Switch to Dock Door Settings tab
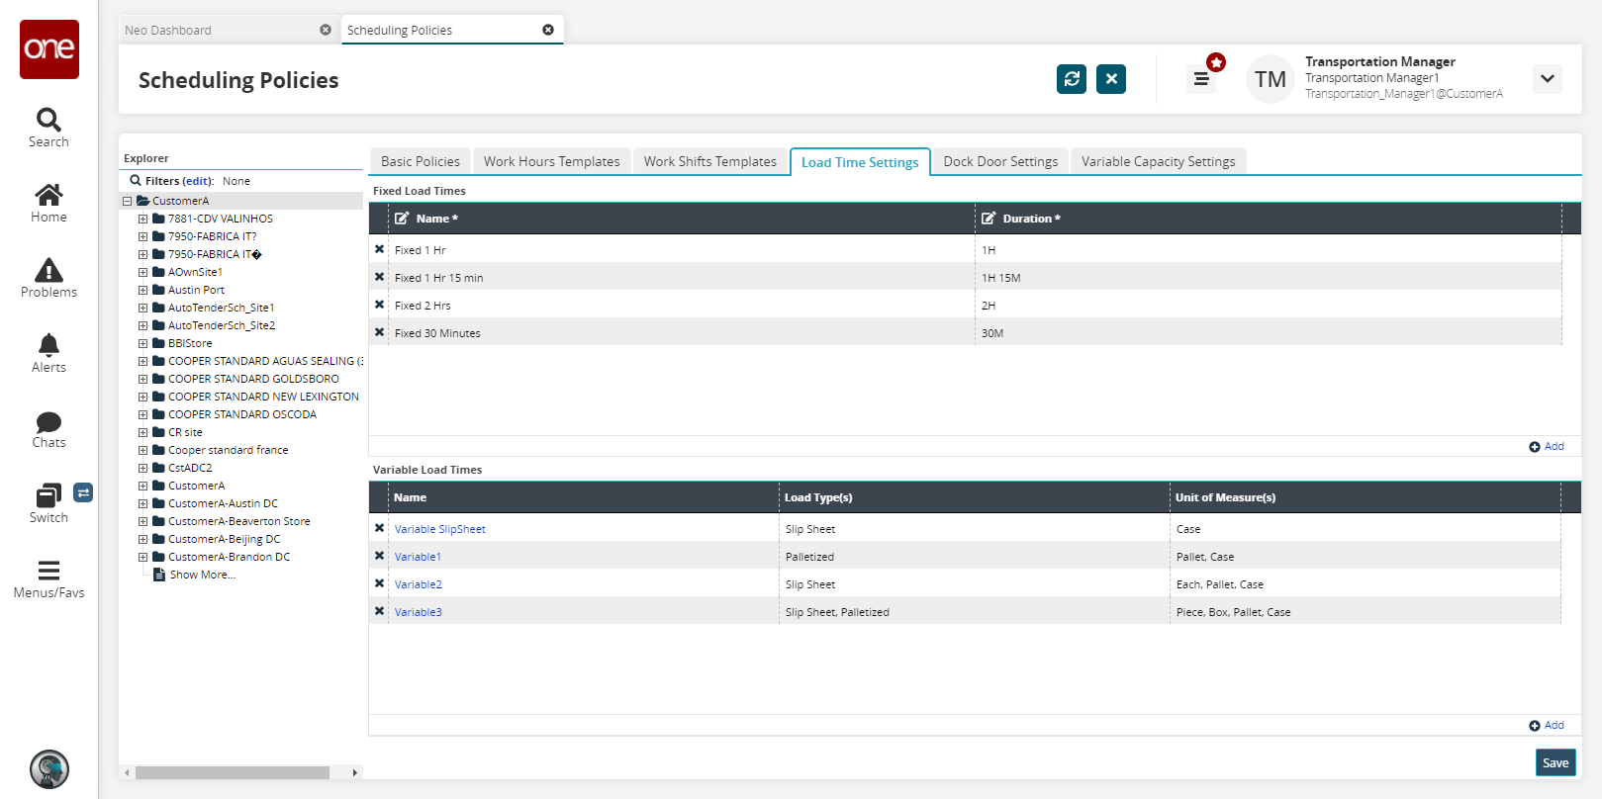1602x799 pixels. click(x=999, y=161)
